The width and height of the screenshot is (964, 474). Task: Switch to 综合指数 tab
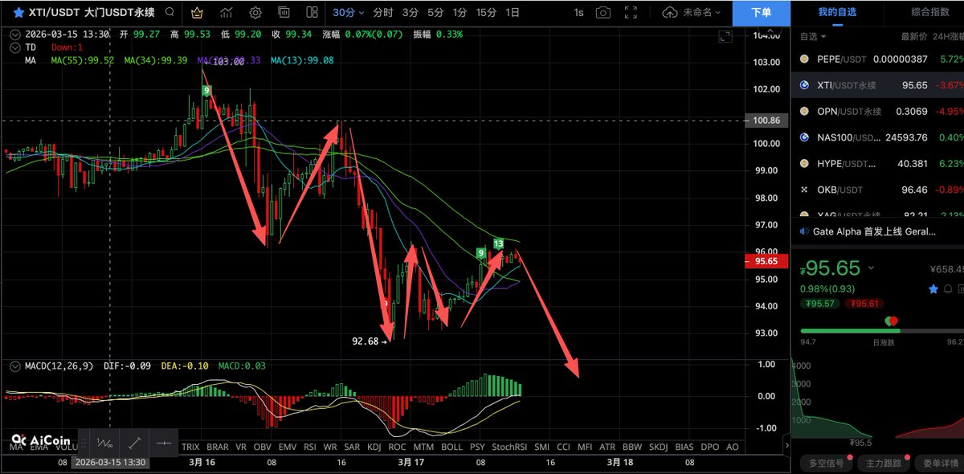tap(932, 12)
